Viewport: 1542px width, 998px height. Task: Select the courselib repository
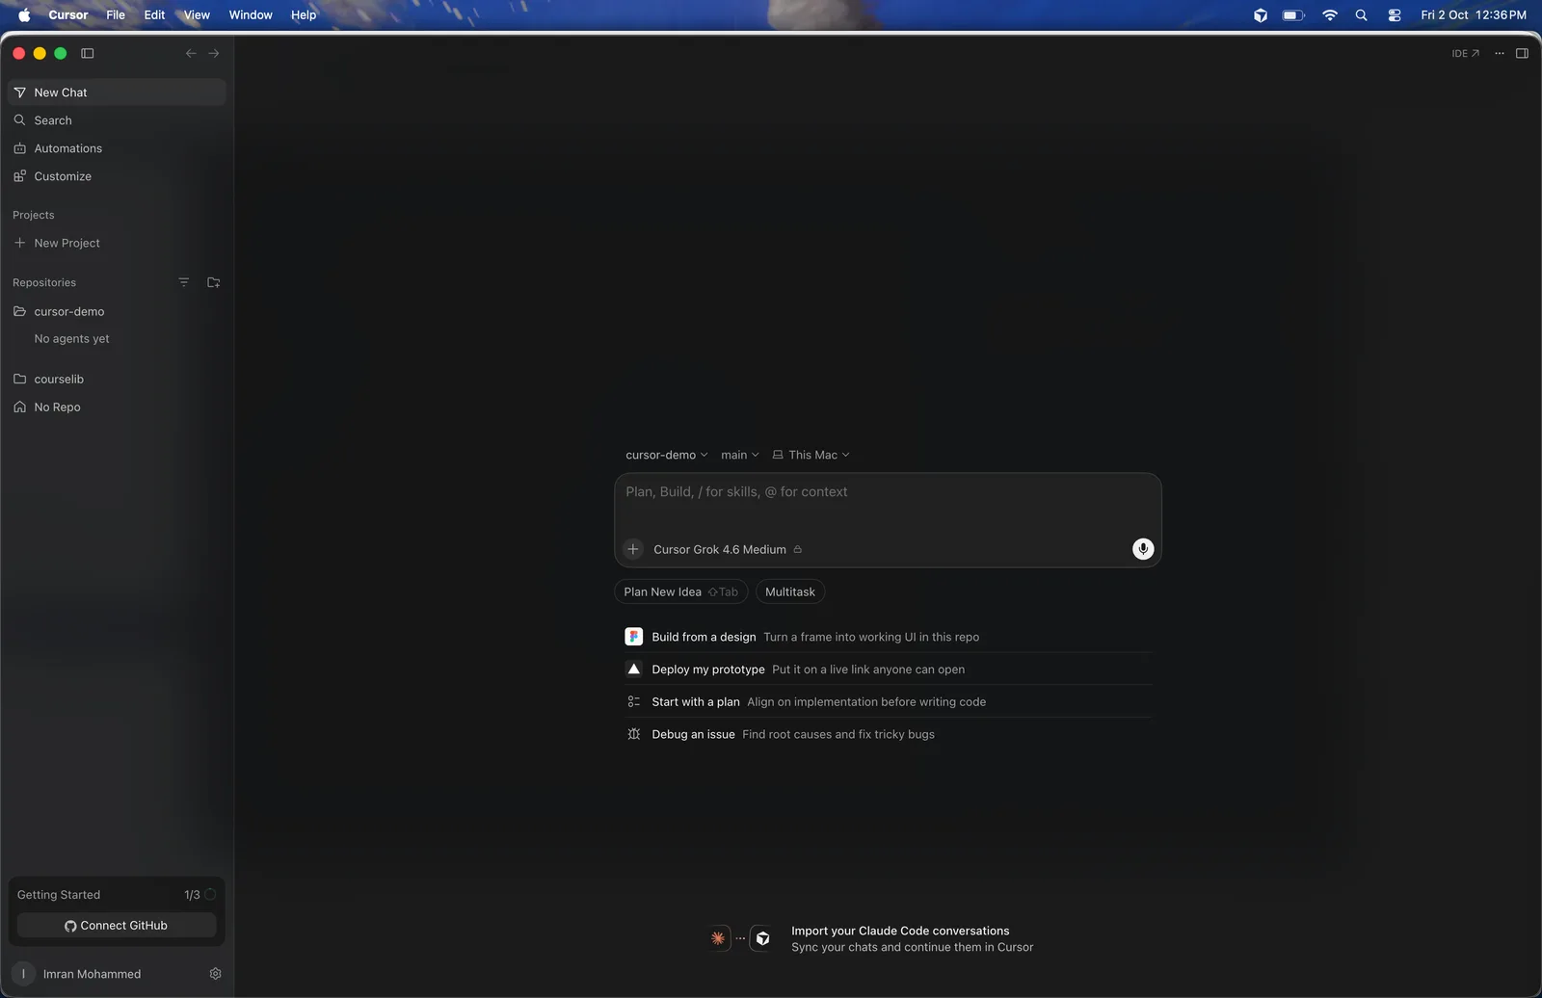pos(117,379)
